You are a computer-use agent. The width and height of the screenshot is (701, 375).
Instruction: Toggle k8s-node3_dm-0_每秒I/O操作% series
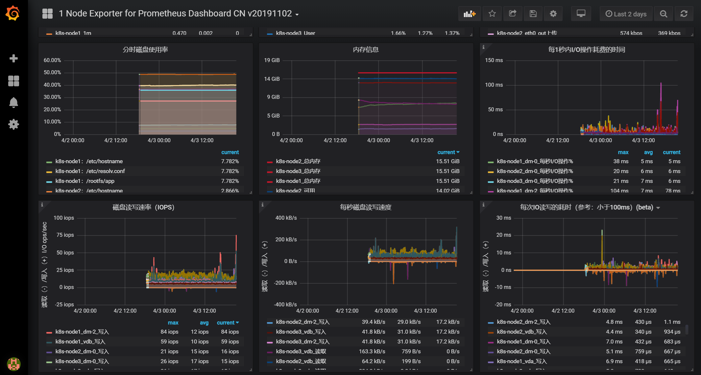point(535,181)
